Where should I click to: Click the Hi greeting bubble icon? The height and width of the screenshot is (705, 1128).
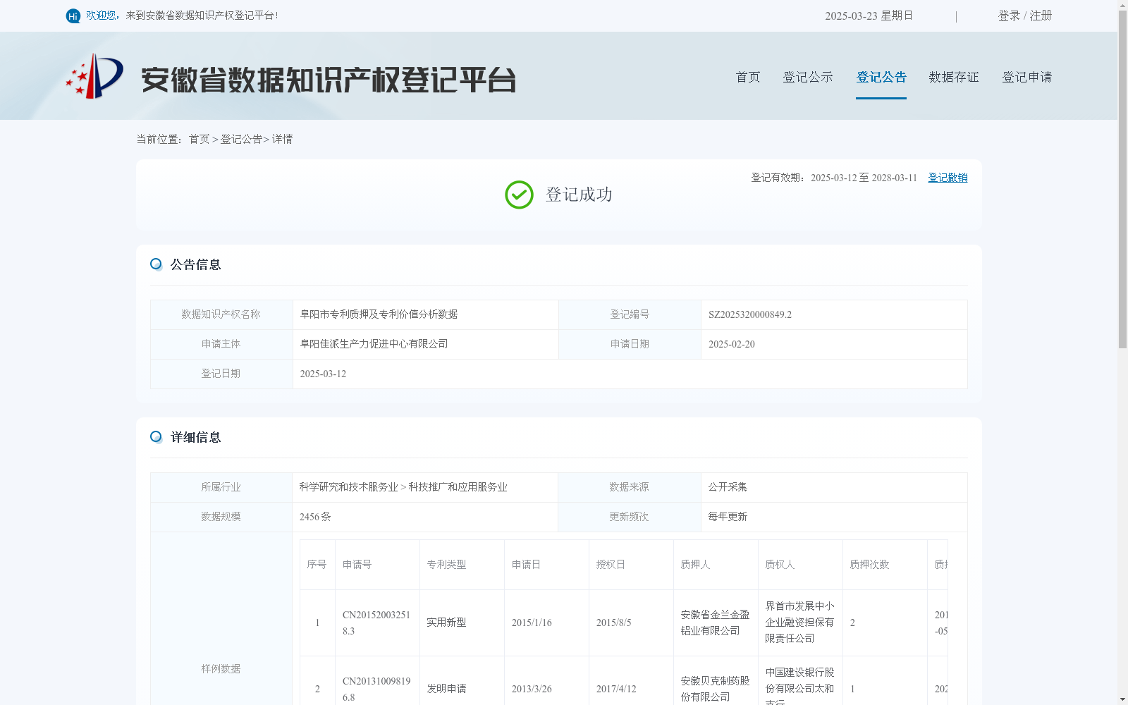(x=73, y=16)
